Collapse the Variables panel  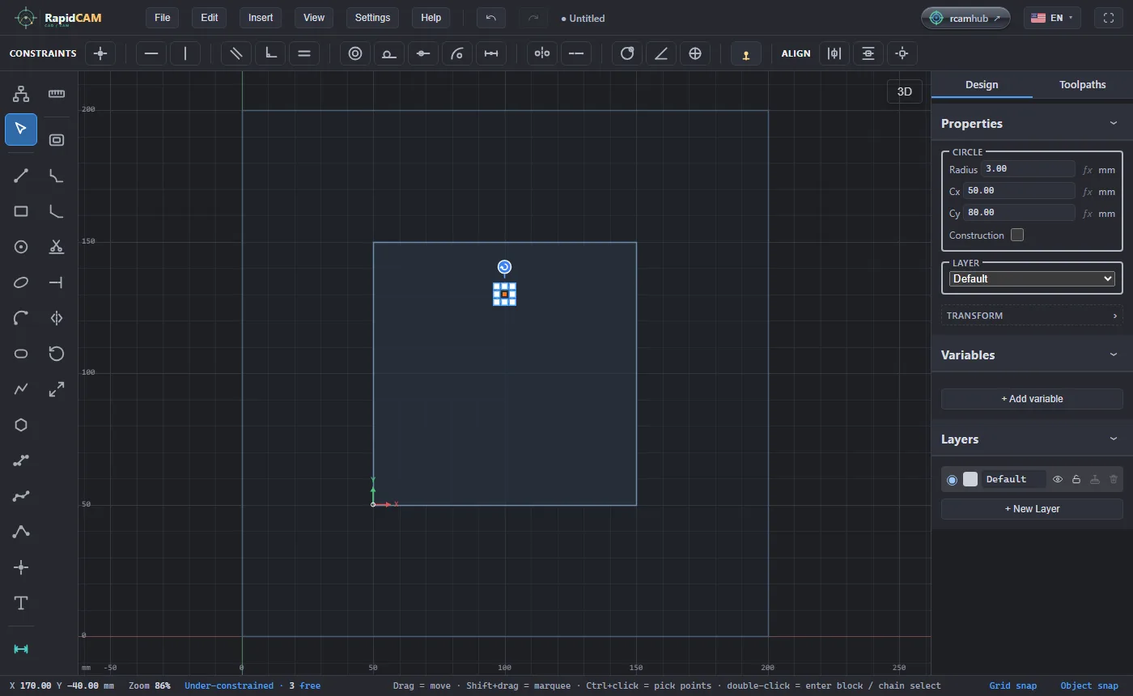(1114, 354)
